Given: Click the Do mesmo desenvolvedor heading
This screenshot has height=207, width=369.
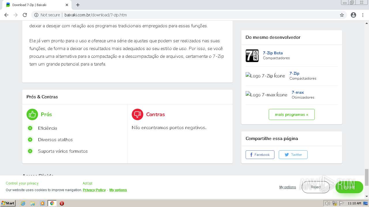Looking at the screenshot, I should click(273, 37).
